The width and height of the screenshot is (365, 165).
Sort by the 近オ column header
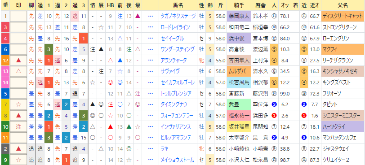point(315,5)
